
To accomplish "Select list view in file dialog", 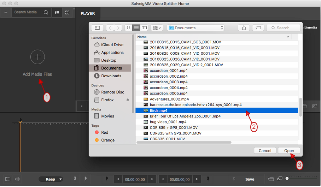I will tap(136, 28).
